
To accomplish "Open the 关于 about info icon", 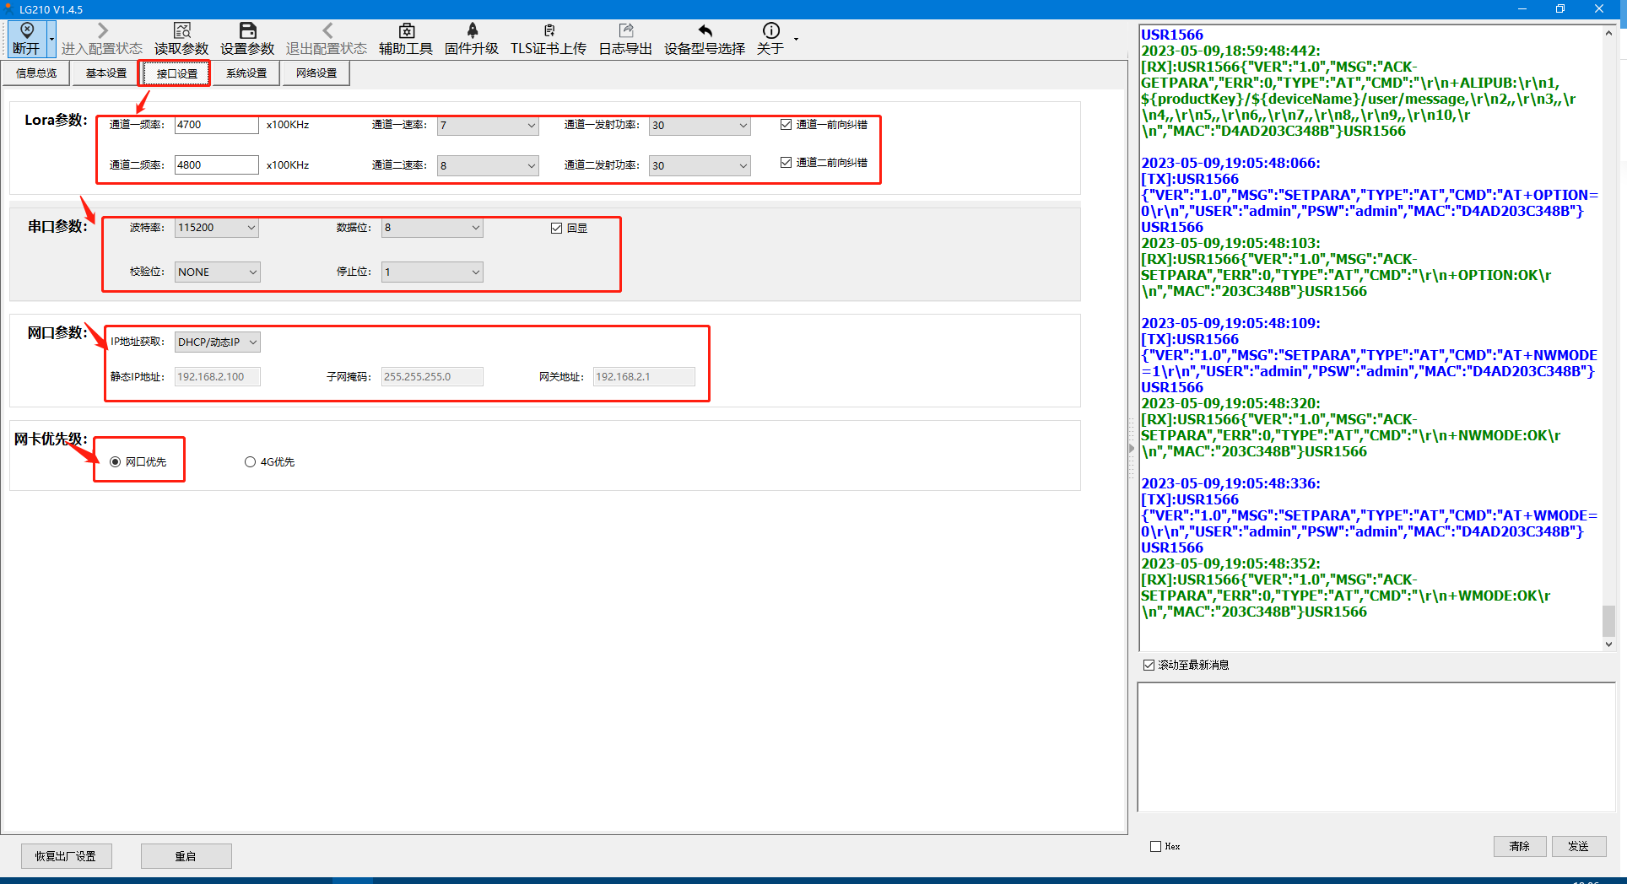I will 770,32.
